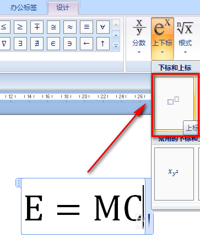This screenshot has width=200, height=237.
Task: Insert the identical-to (triple bar) symbol
Action: [87, 27]
